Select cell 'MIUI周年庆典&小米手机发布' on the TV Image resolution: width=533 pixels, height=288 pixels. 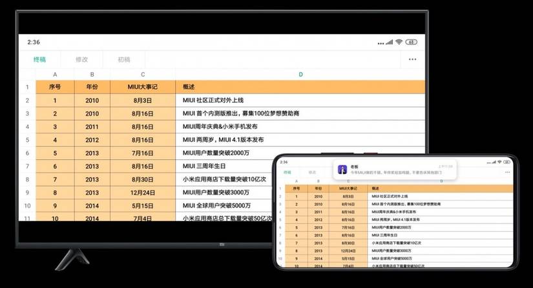click(x=300, y=127)
